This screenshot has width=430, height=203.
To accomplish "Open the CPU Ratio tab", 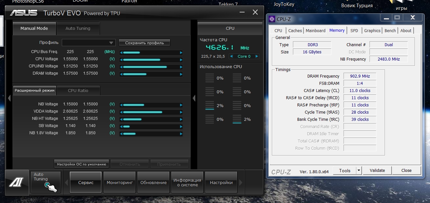I will click(78, 91).
